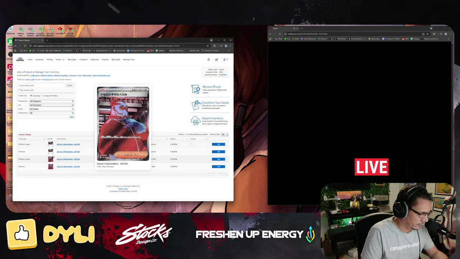This screenshot has width=460, height=259.
Task: Mute the Netflix tab audio icon
Action: click(294, 28)
